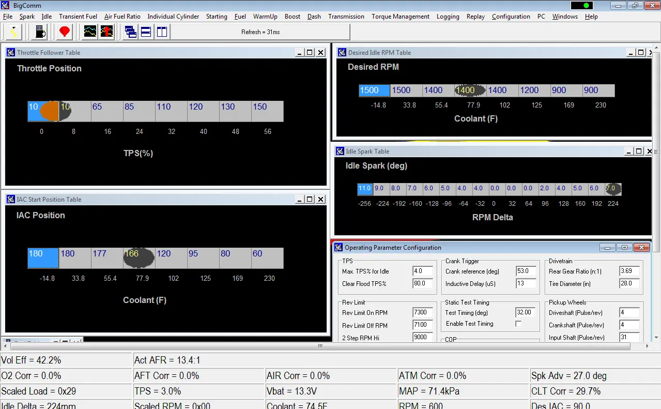Open the Starting menu
Viewport: 661px width, 409px height.
[x=217, y=17]
